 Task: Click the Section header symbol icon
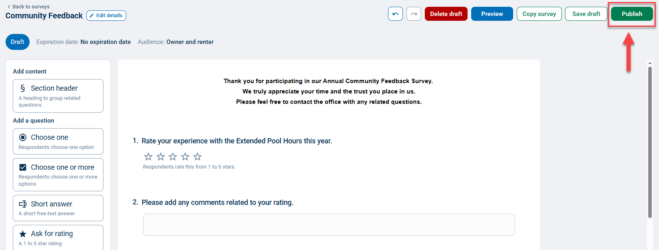23,88
